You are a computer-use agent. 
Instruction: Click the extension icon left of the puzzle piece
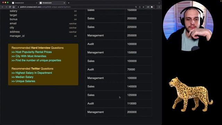(x=148, y=7)
